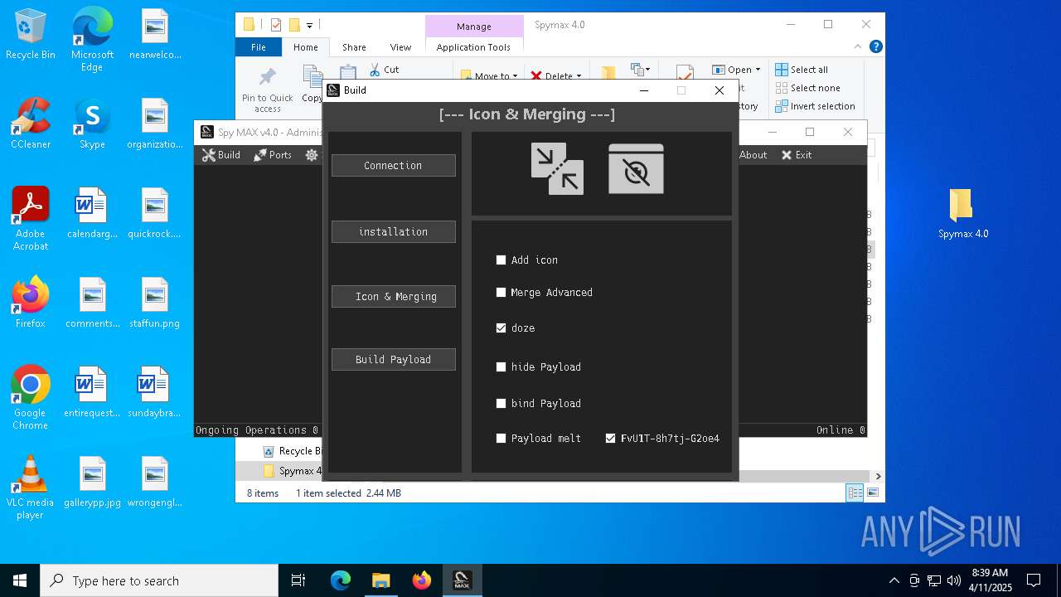The width and height of the screenshot is (1061, 597).
Task: Click the Windows Start button
Action: pyautogui.click(x=20, y=580)
